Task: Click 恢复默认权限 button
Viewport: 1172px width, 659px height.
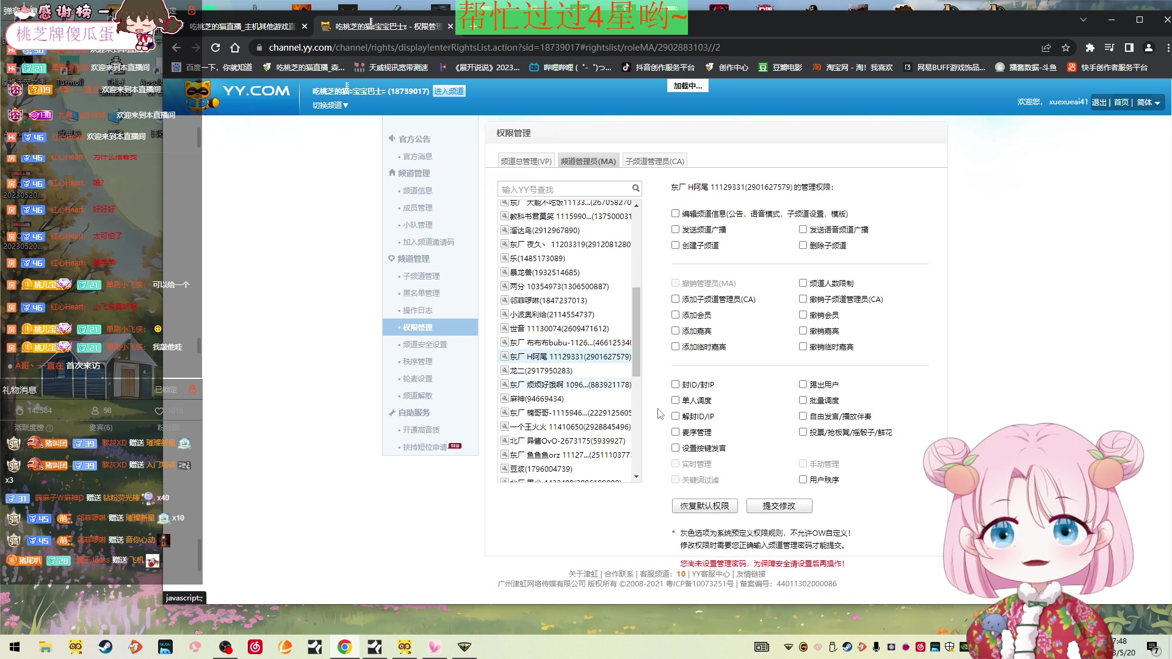Action: point(704,506)
